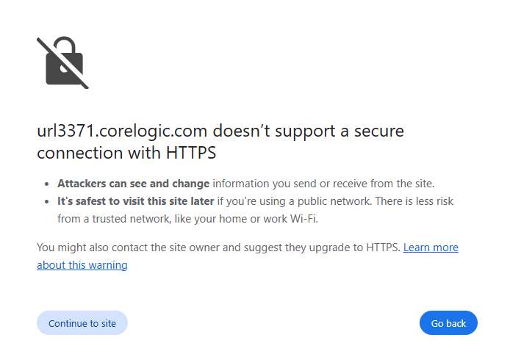
Task: Click the 'home or work Wi-Fi' text
Action: click(x=268, y=219)
